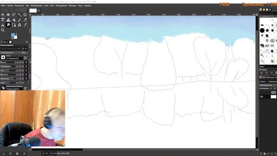Switch to the Каналы tab
This screenshot has height=156, width=277.
[270, 77]
